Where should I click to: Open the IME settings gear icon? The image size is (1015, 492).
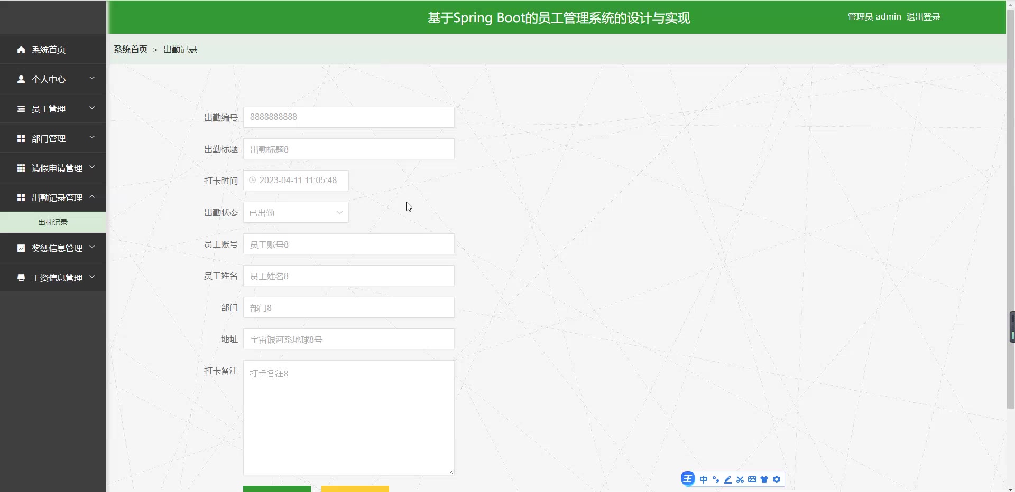point(777,479)
